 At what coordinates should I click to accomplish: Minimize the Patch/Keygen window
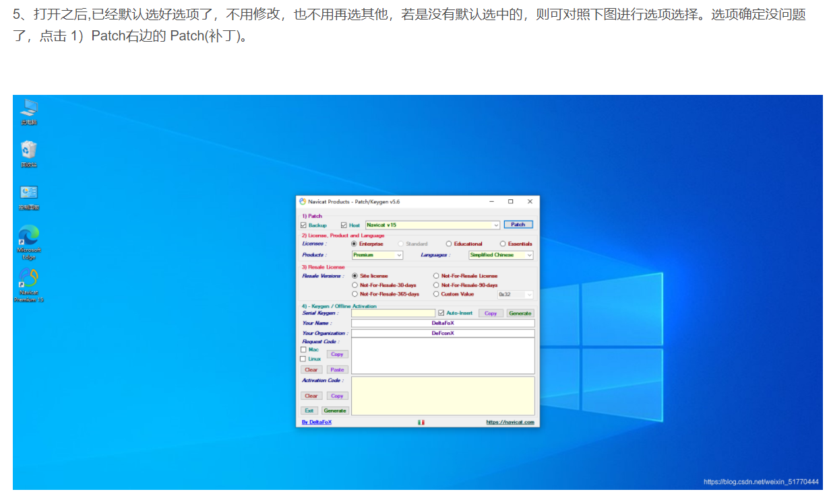(x=491, y=201)
